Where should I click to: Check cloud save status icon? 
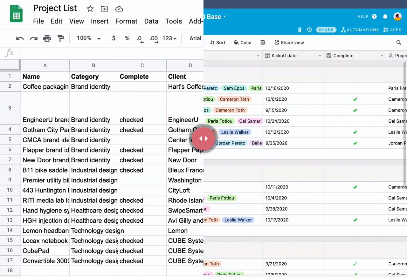tap(119, 9)
